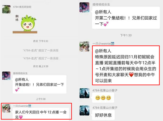
Task: Open 花果山小猴子 avatar next to 好好休息
Action: tap(85, 111)
